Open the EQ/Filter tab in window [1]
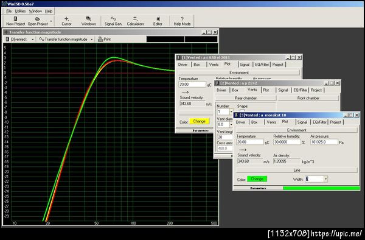The width and height of the screenshot is (365, 240). tap(262, 65)
